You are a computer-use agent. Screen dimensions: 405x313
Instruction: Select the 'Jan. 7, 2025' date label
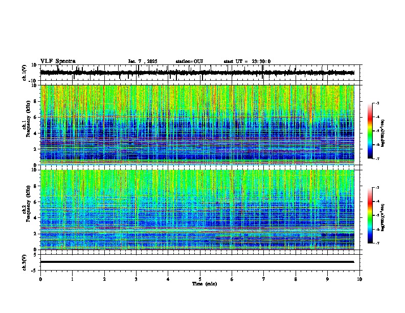143,61
